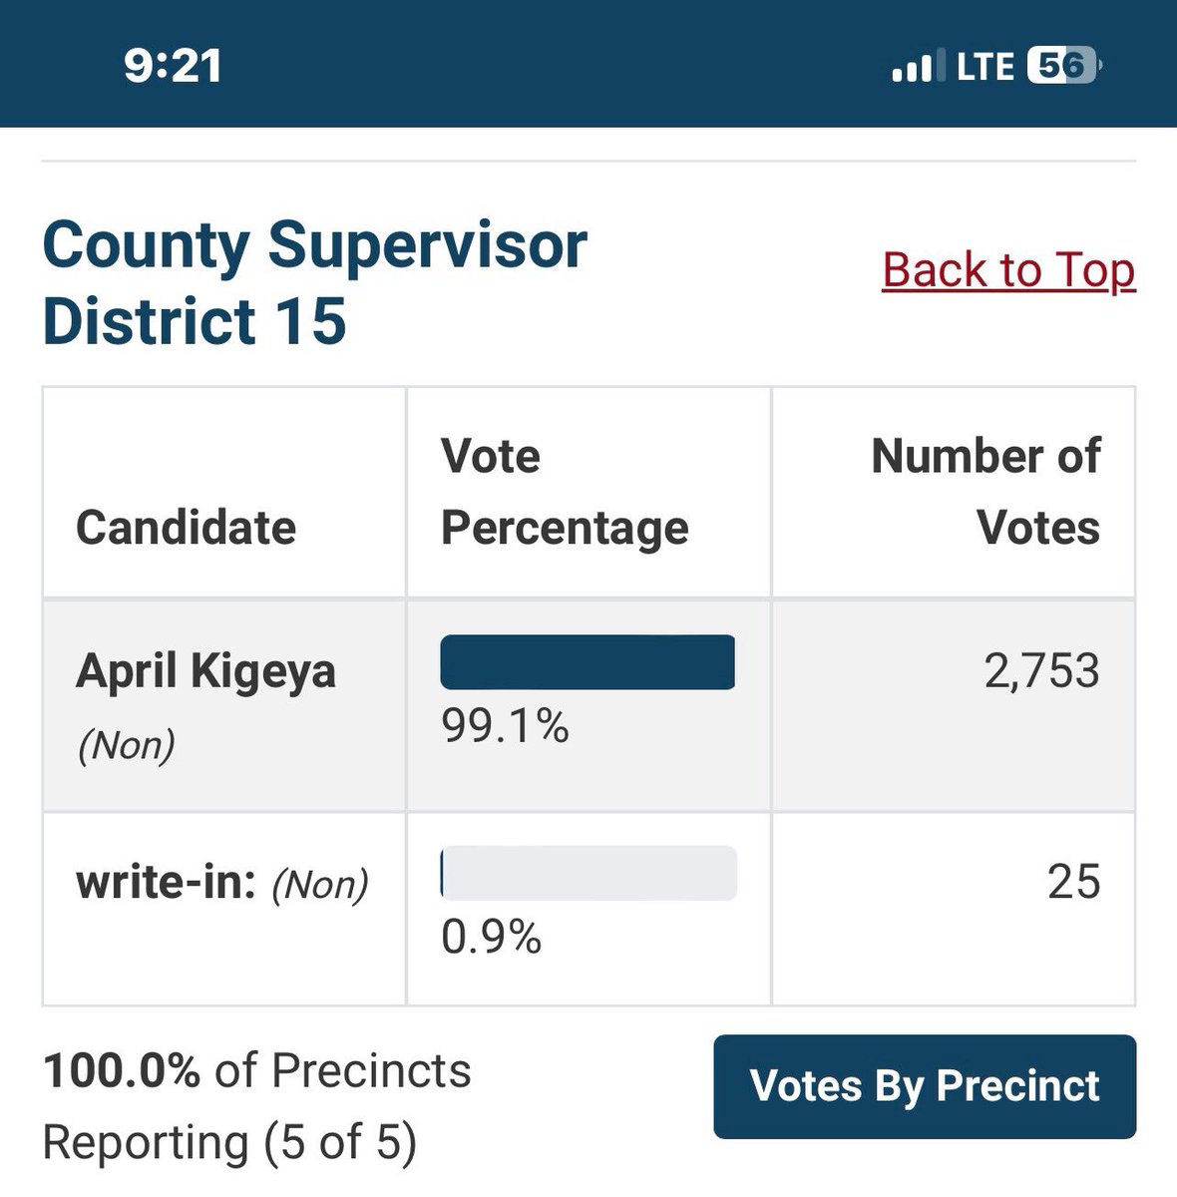Click April Kigeya's 99.1% vote bar
The height and width of the screenshot is (1197, 1177).
pyautogui.click(x=588, y=661)
